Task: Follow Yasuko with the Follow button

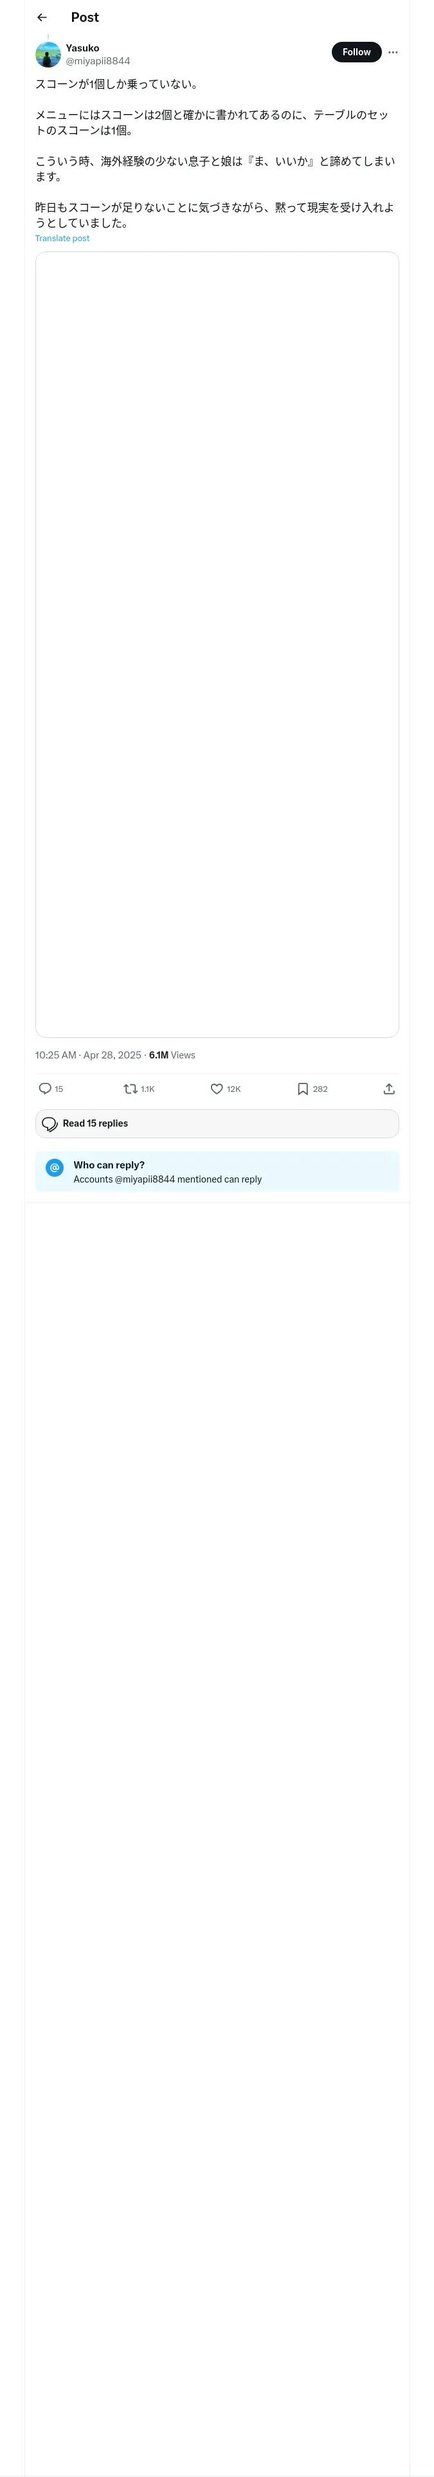Action: point(356,52)
